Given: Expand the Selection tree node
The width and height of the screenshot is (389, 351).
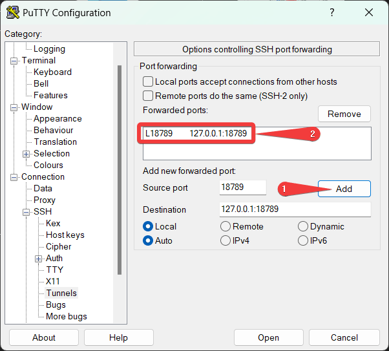Looking at the screenshot, I should pos(26,154).
